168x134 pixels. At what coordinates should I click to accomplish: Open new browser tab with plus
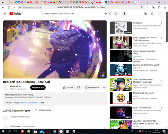coord(136,2)
